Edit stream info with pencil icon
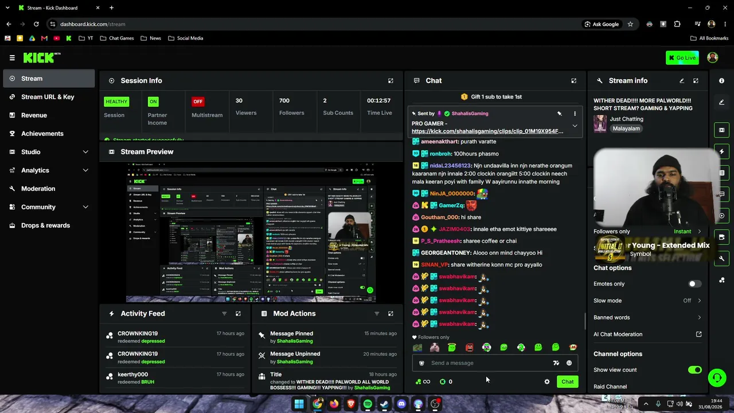The height and width of the screenshot is (413, 734). [x=682, y=81]
